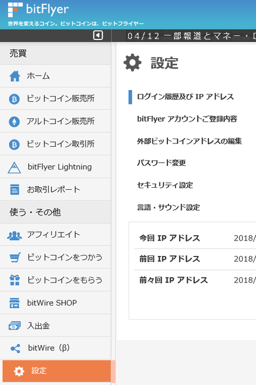
Task: Click the 04/12 news ticker headline
Action: pyautogui.click(x=191, y=36)
